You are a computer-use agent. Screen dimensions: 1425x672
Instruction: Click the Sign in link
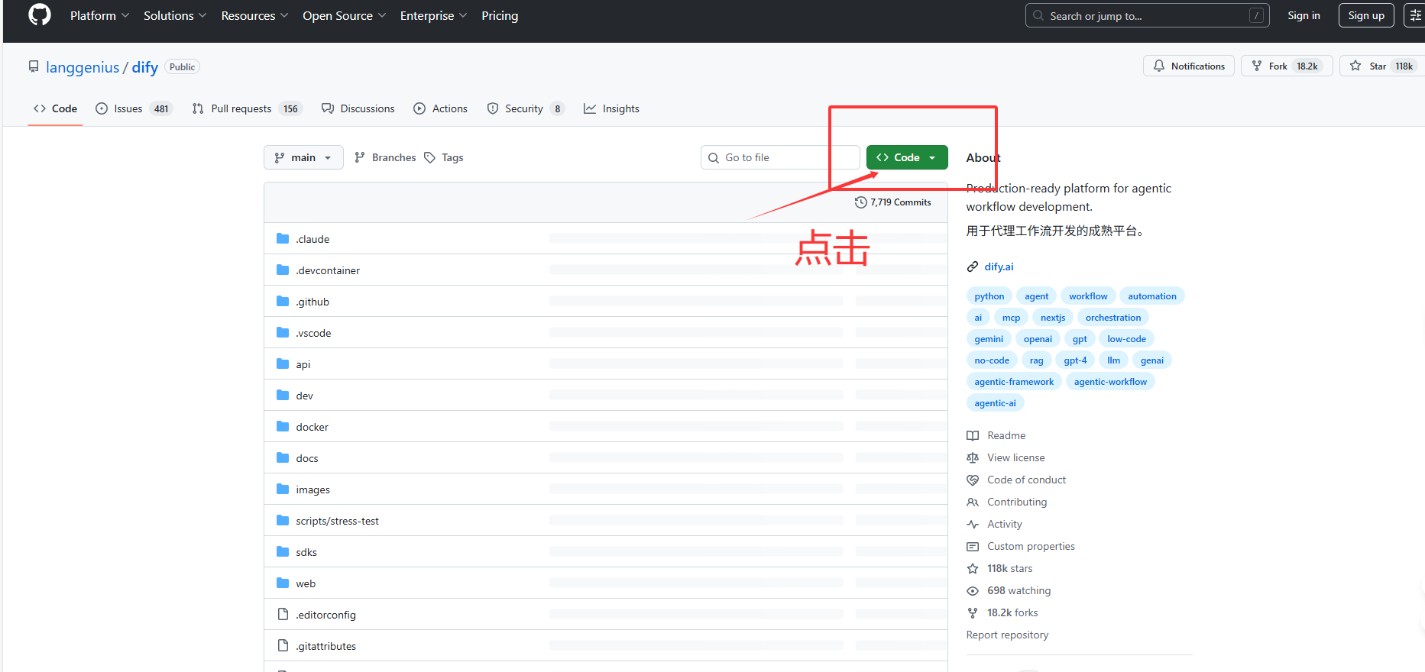tap(1304, 15)
